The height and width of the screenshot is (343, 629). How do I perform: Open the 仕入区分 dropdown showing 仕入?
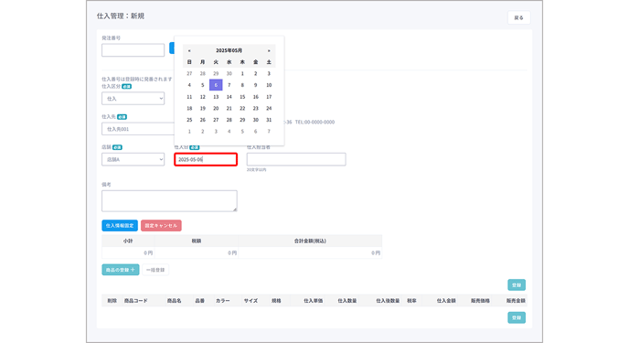click(133, 99)
